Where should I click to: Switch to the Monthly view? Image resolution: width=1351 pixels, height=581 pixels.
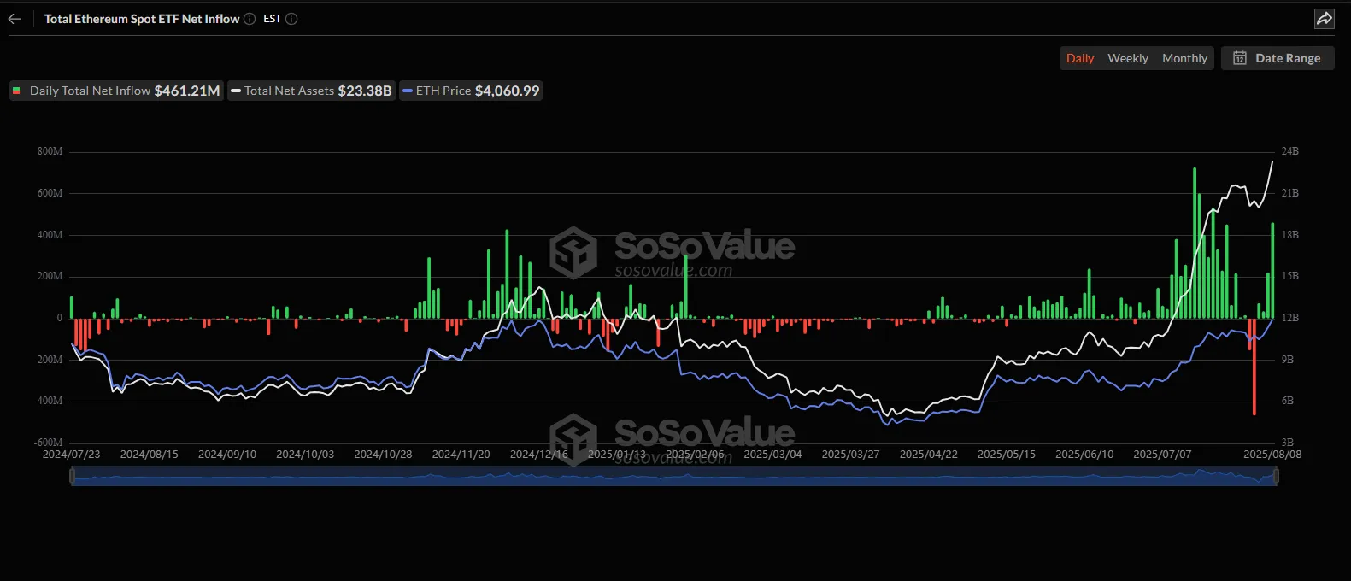(1184, 58)
